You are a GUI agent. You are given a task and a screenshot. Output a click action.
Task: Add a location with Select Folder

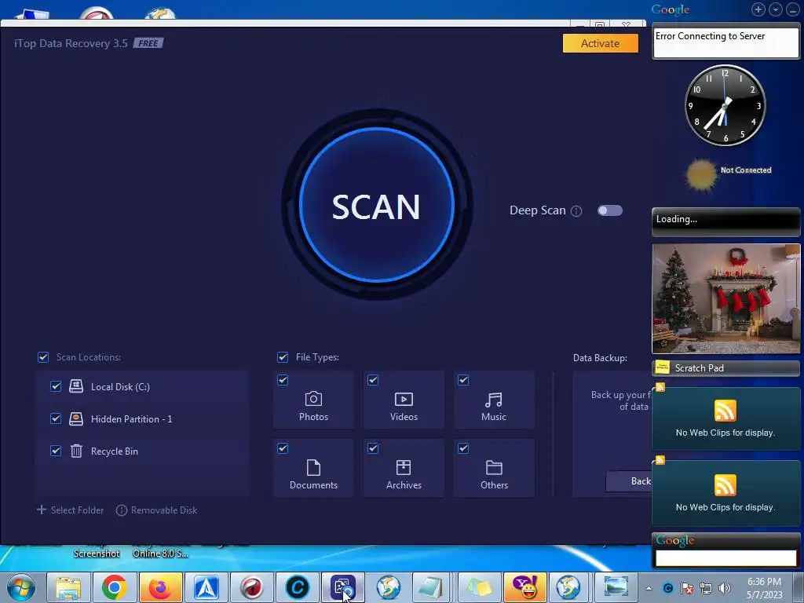pos(70,510)
